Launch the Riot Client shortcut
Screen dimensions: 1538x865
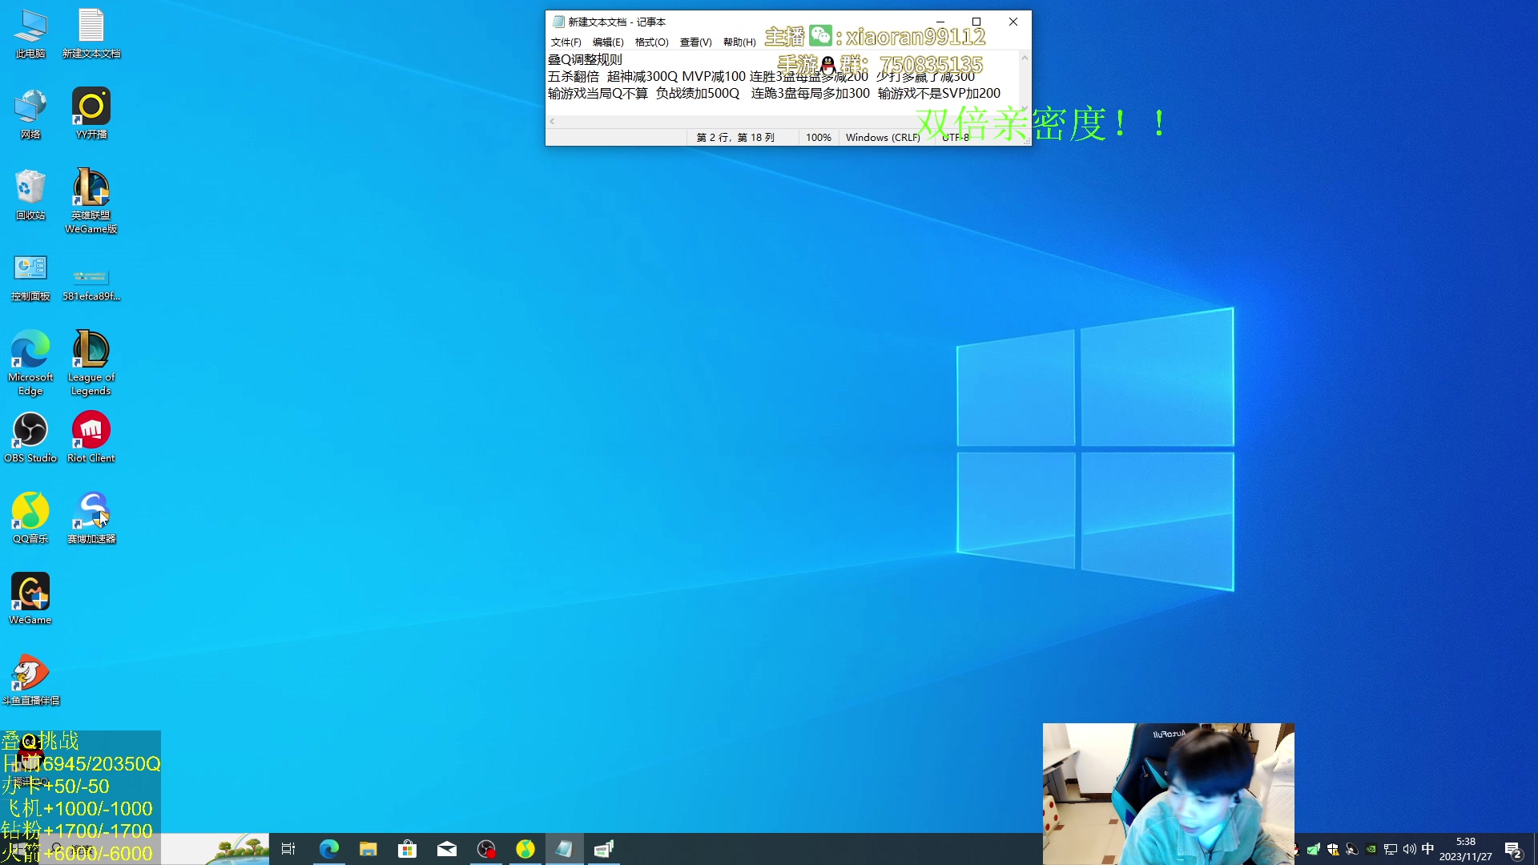coord(91,437)
